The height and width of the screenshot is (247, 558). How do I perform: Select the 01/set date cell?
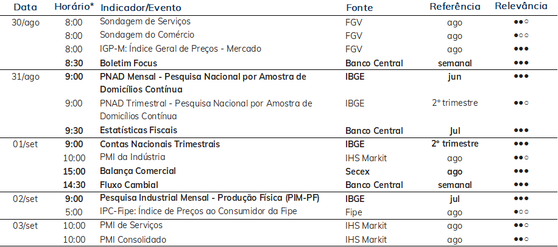tap(25, 144)
